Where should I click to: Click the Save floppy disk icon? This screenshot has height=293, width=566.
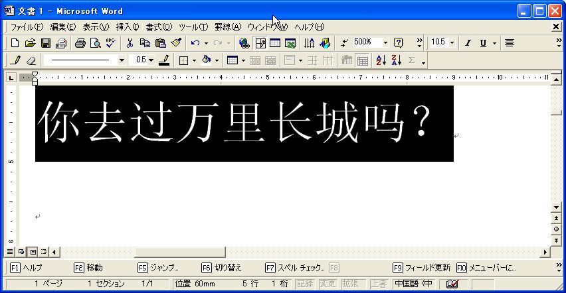[x=46, y=43]
